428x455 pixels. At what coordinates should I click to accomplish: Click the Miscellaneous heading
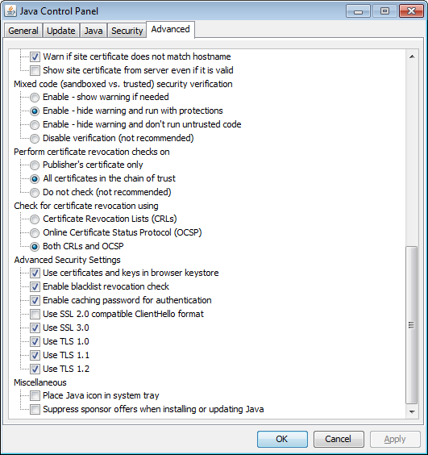tap(40, 382)
